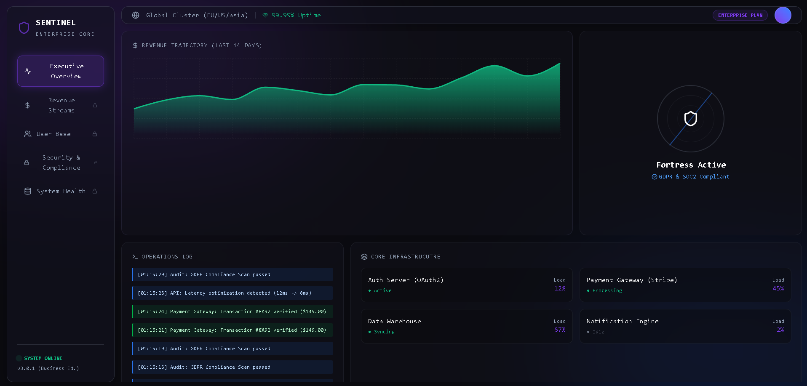This screenshot has width=807, height=386.
Task: Go to the User Base section
Action: [61, 134]
